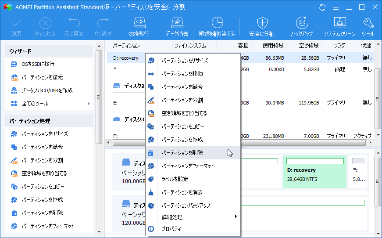Choose ラベルを設定 in context menu
Viewport: 382px width, 238px height.
coord(193,179)
